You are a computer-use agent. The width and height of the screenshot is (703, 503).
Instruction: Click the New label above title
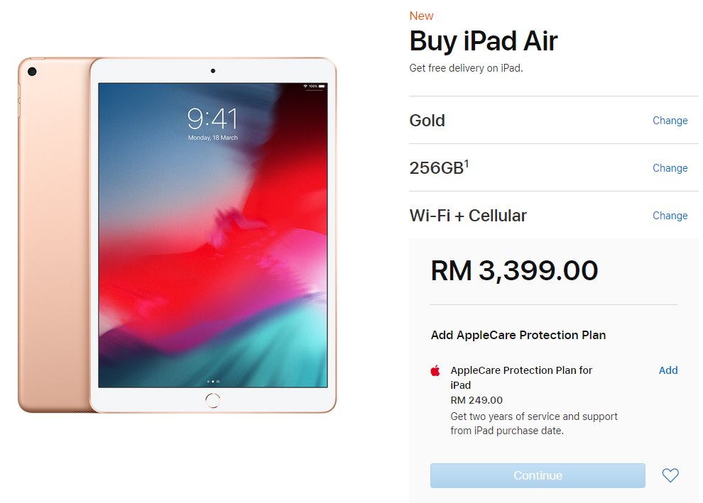click(421, 16)
